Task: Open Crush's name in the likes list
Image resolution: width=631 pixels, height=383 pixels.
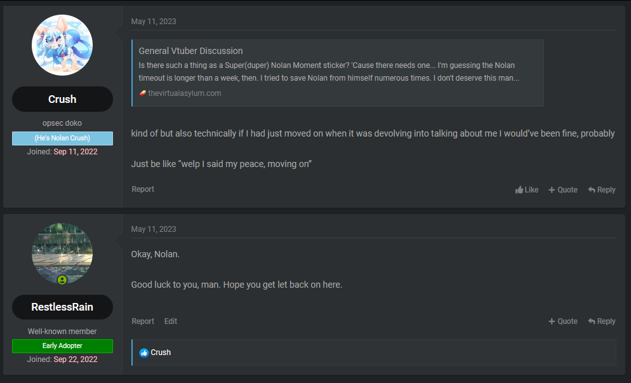Action: click(161, 353)
